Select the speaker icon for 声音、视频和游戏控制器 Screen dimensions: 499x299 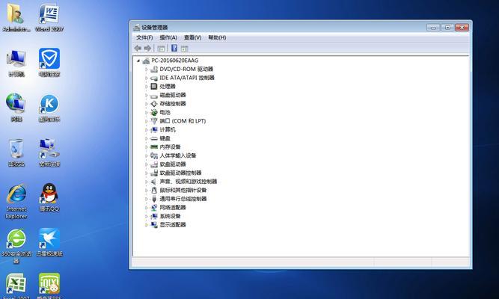click(x=154, y=182)
